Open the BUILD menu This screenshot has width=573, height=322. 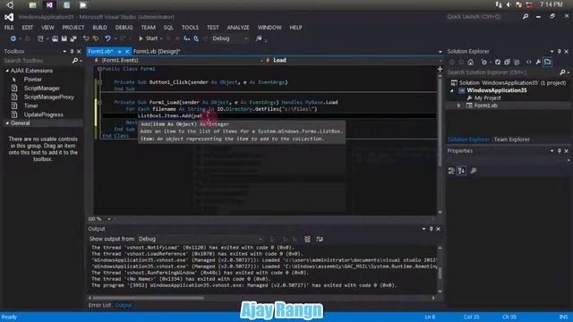click(99, 28)
